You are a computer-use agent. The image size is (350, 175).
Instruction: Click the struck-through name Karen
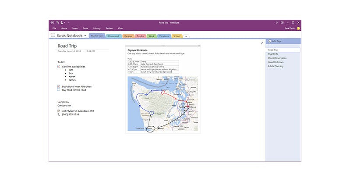coord(72,77)
